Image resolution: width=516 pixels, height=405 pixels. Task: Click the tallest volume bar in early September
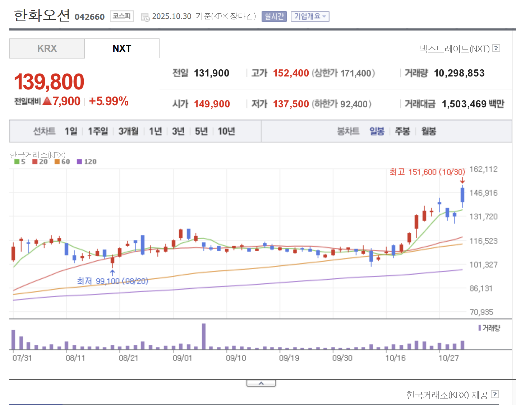204,336
